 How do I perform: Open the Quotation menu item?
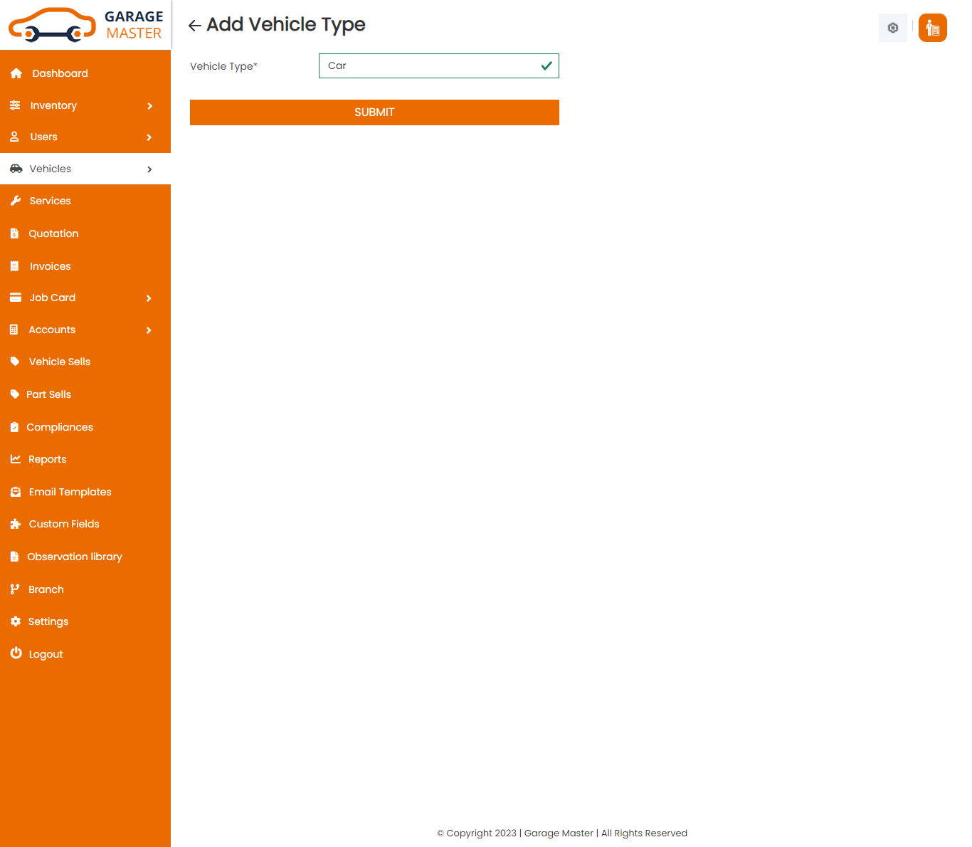[53, 233]
